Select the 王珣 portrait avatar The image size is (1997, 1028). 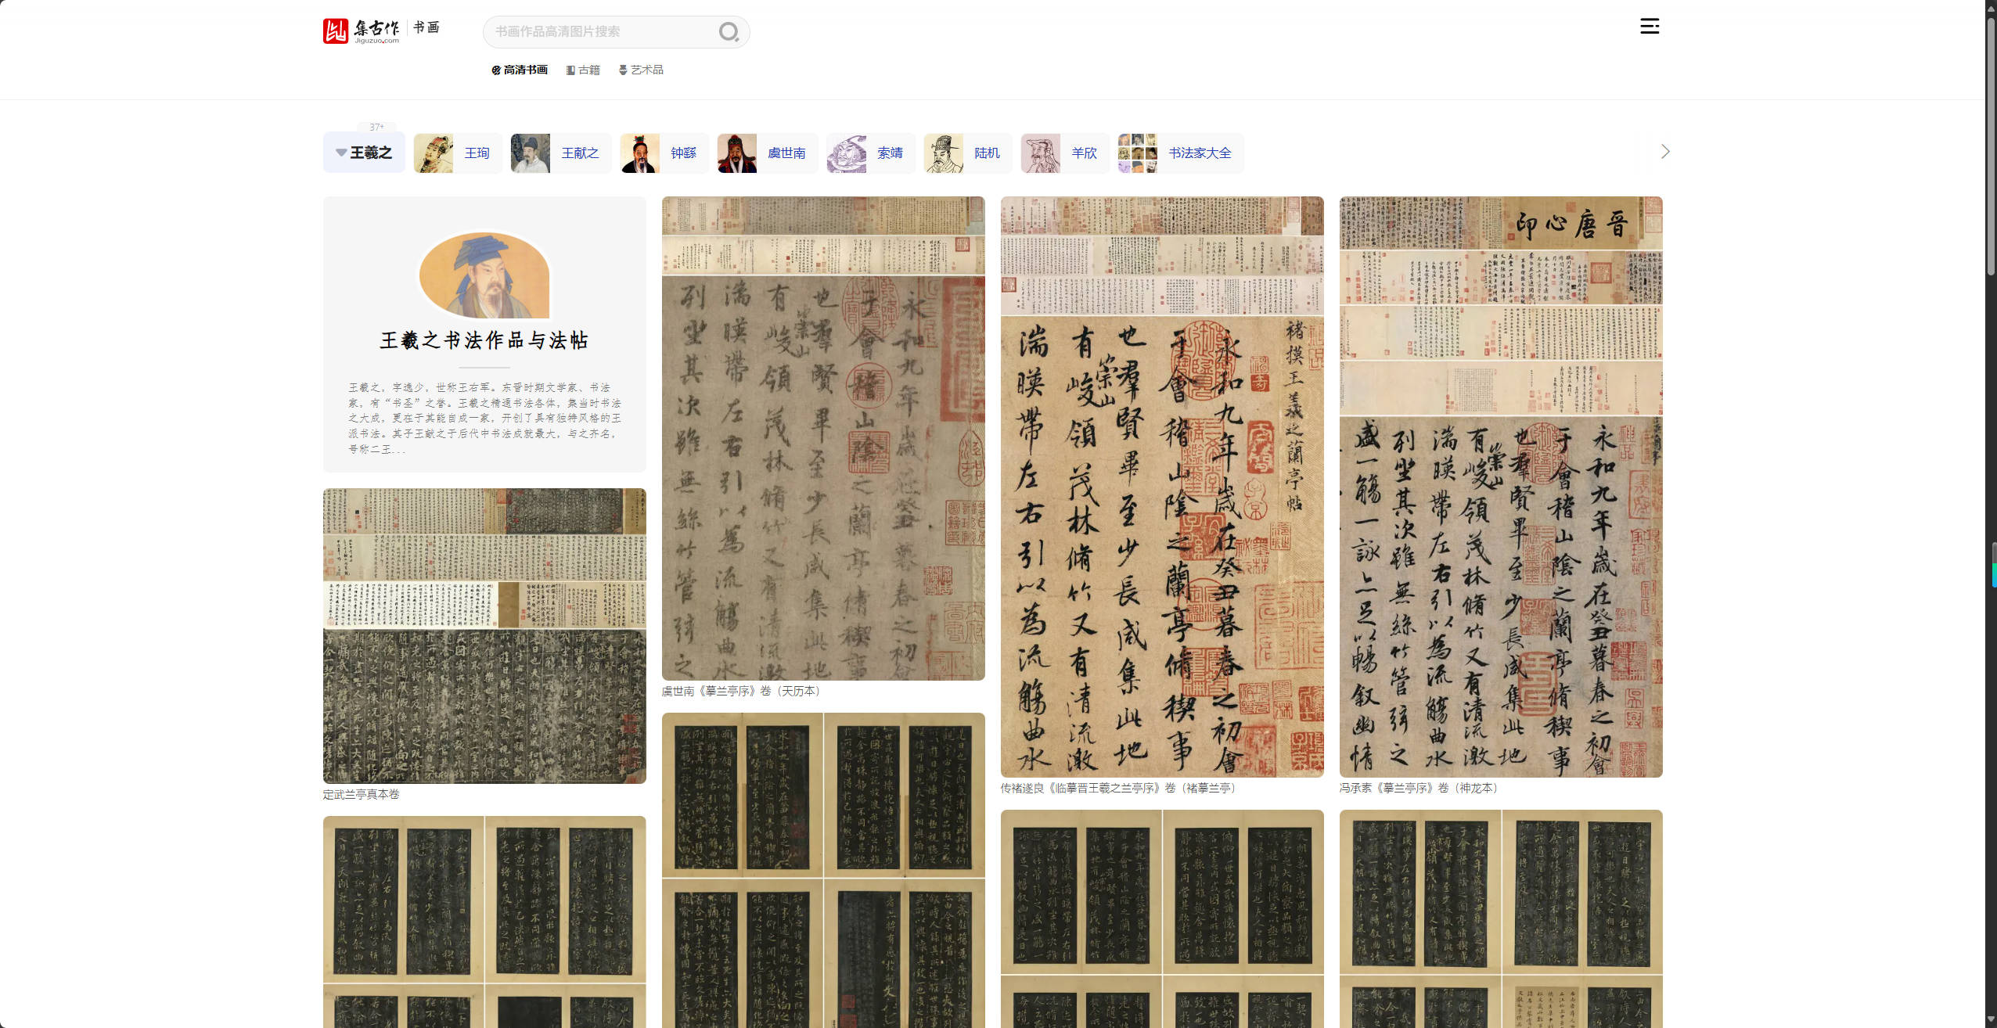434,153
